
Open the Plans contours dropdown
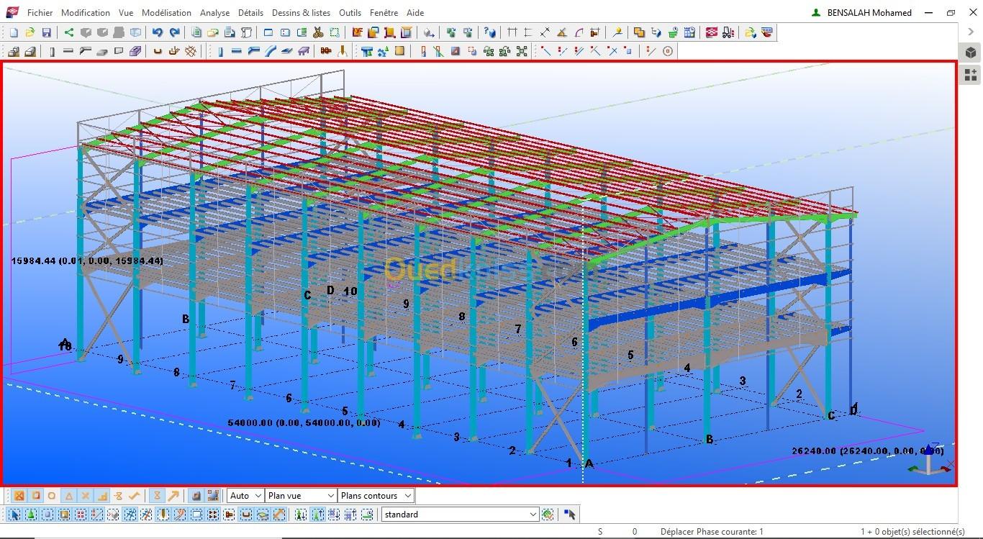tap(376, 496)
